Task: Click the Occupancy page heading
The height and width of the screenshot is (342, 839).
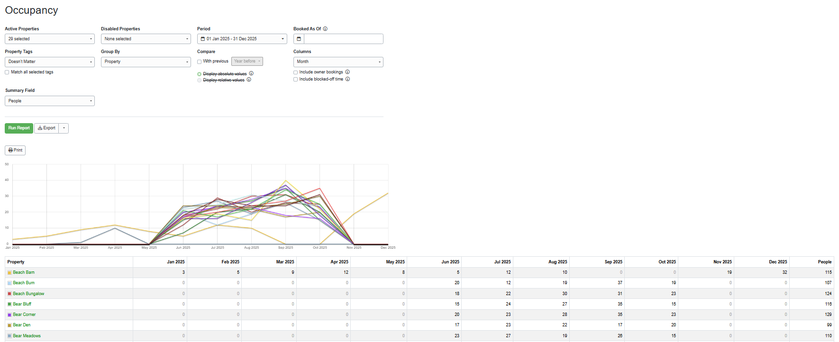Action: click(x=31, y=10)
